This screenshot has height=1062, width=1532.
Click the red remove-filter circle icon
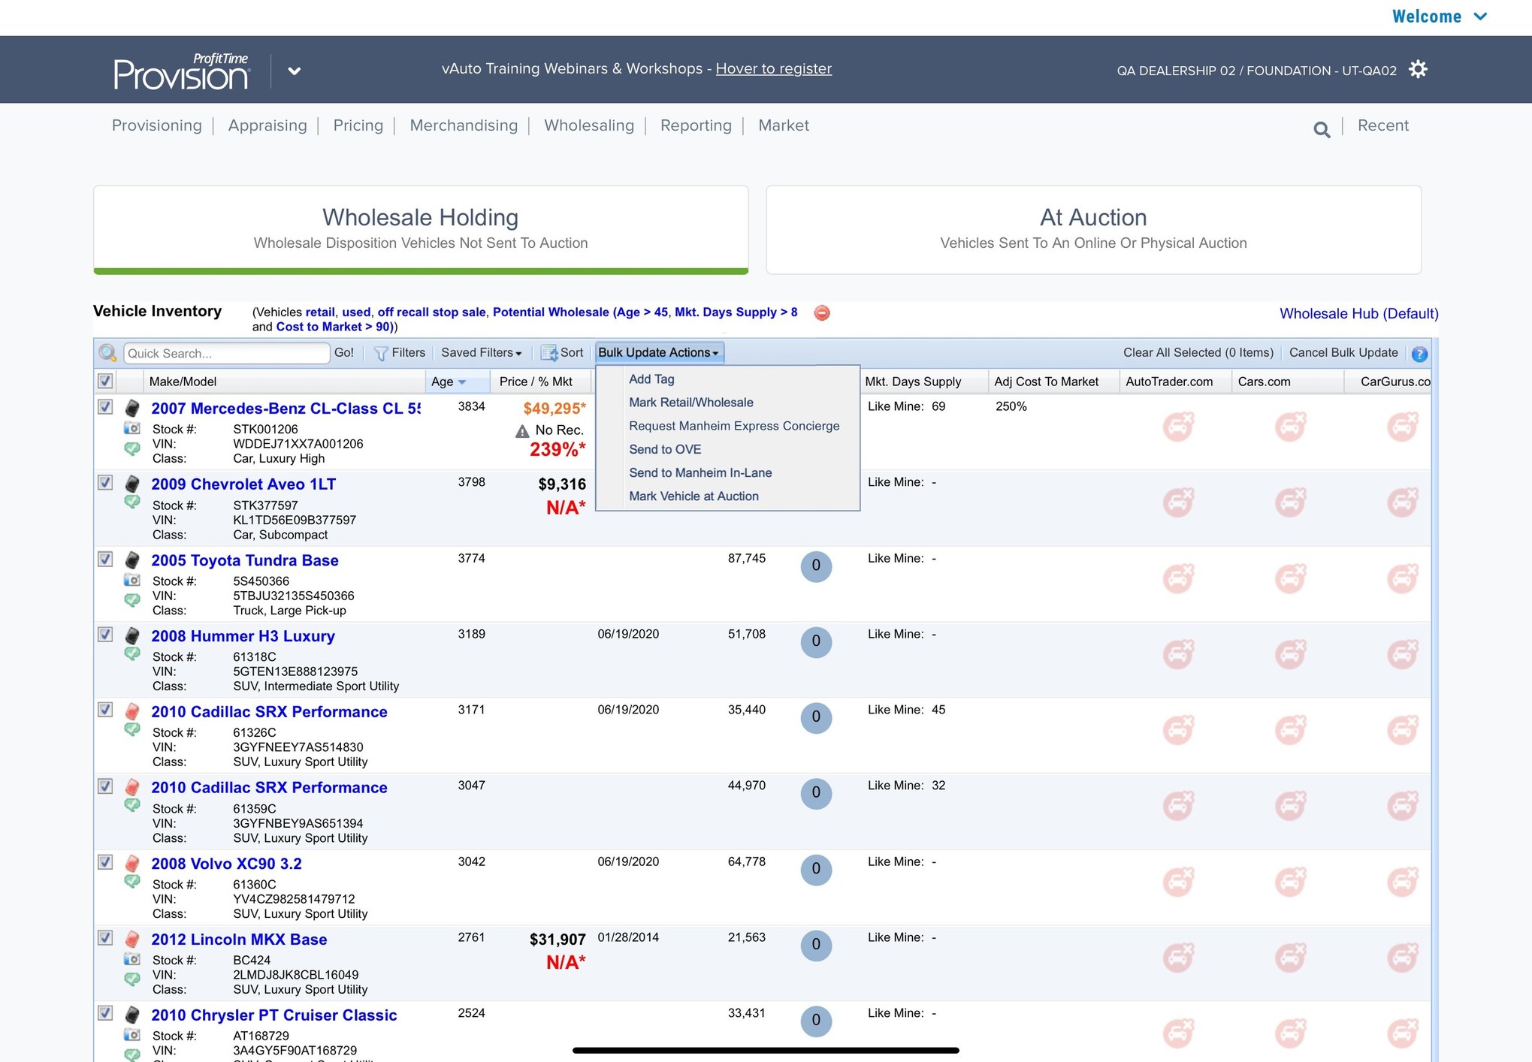pos(822,312)
